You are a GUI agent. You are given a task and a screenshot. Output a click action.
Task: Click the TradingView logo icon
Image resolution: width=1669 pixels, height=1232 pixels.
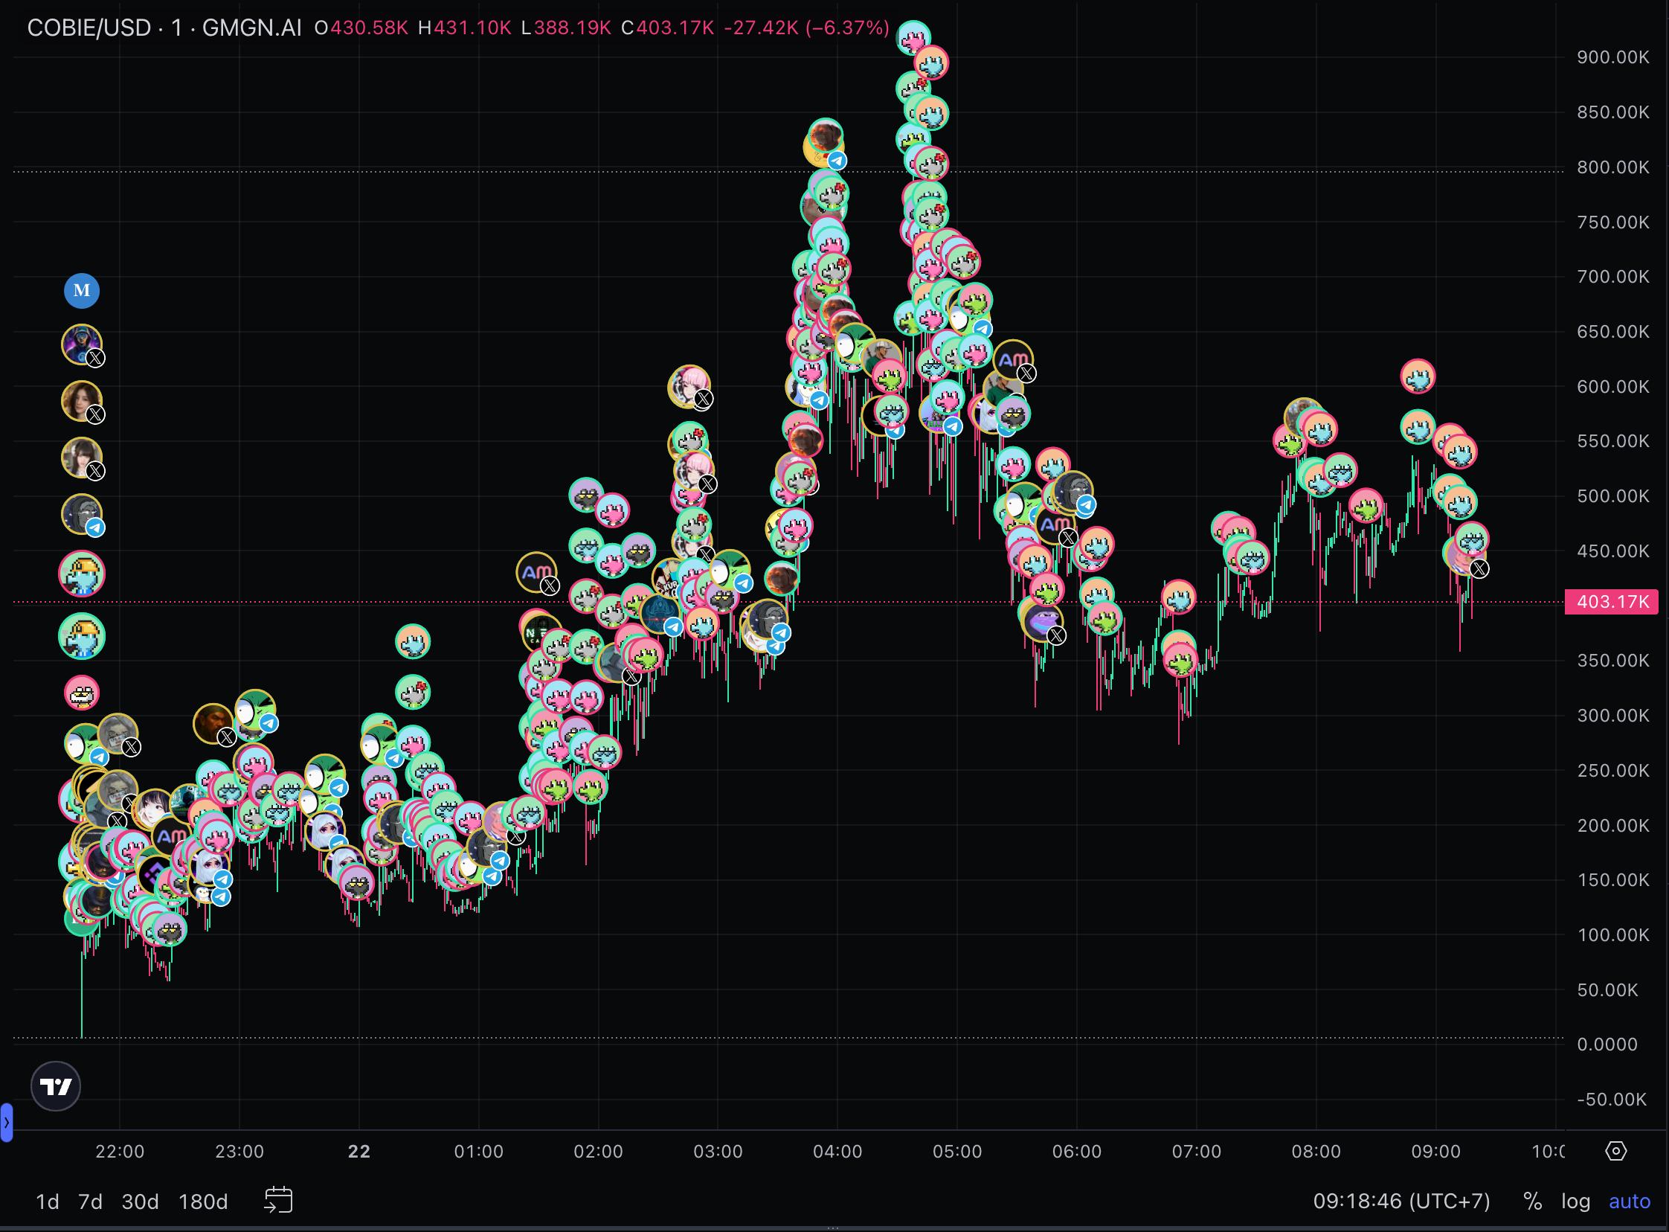click(56, 1087)
